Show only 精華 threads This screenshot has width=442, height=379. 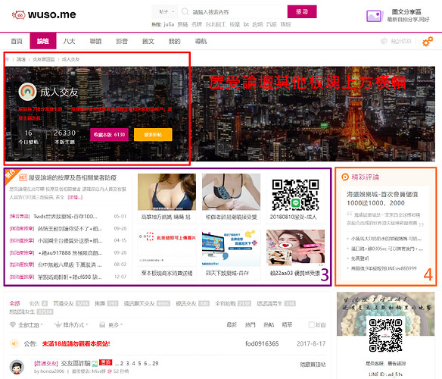coord(287,324)
